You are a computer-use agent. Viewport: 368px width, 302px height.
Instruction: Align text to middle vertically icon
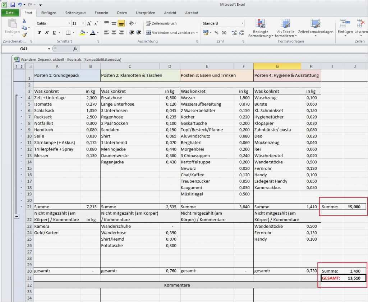pyautogui.click(x=114, y=23)
